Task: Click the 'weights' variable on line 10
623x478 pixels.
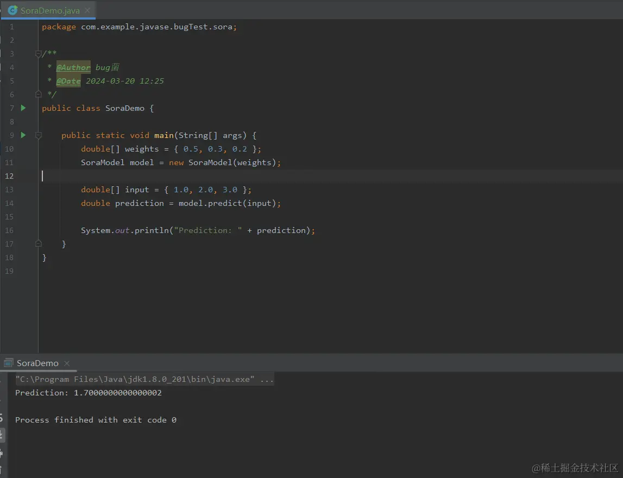Action: 142,149
